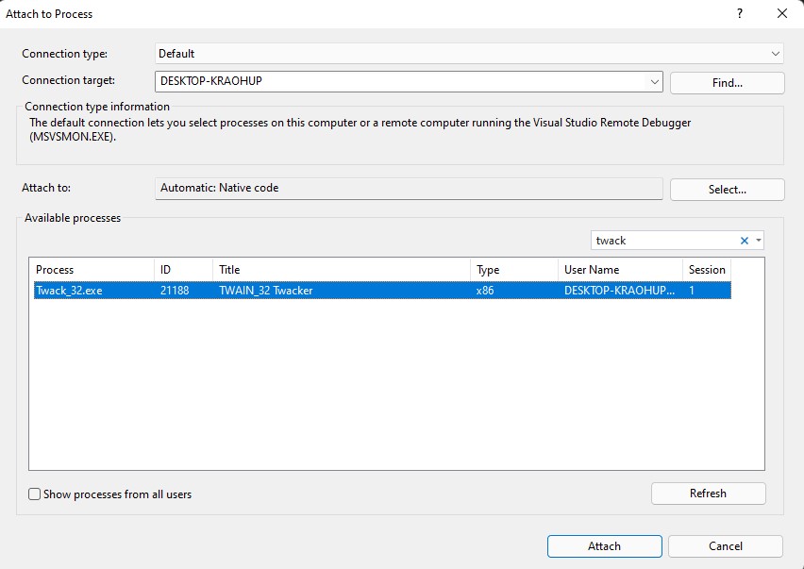Cancel the Attach to Process dialog
Screen dimensions: 804x569
(x=725, y=545)
